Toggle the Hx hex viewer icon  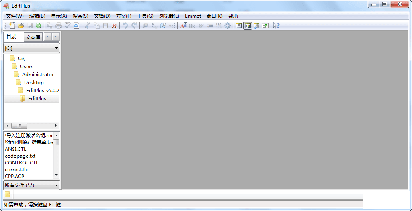tap(192, 26)
